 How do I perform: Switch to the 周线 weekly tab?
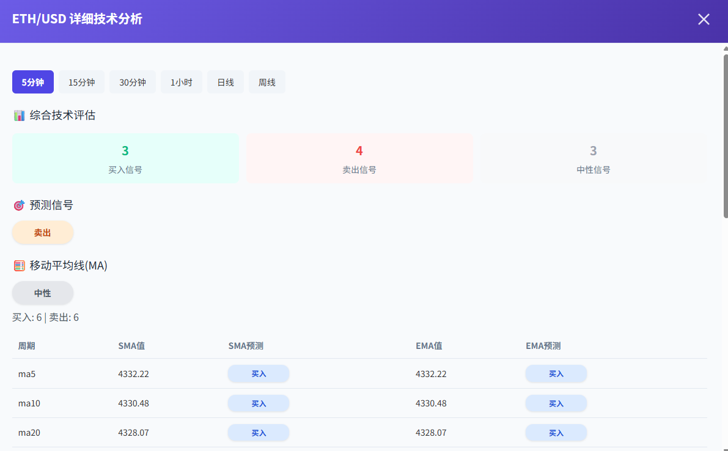tap(267, 82)
